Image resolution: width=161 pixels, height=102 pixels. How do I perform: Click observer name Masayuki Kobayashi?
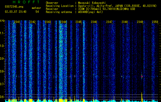coord(92,3)
